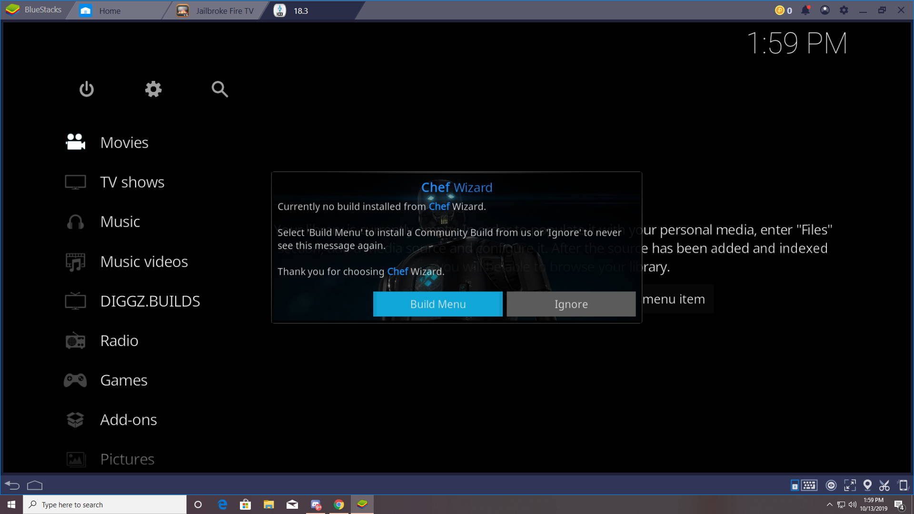This screenshot has height=514, width=914.
Task: Click the small blue square toolbar icon
Action: (795, 485)
